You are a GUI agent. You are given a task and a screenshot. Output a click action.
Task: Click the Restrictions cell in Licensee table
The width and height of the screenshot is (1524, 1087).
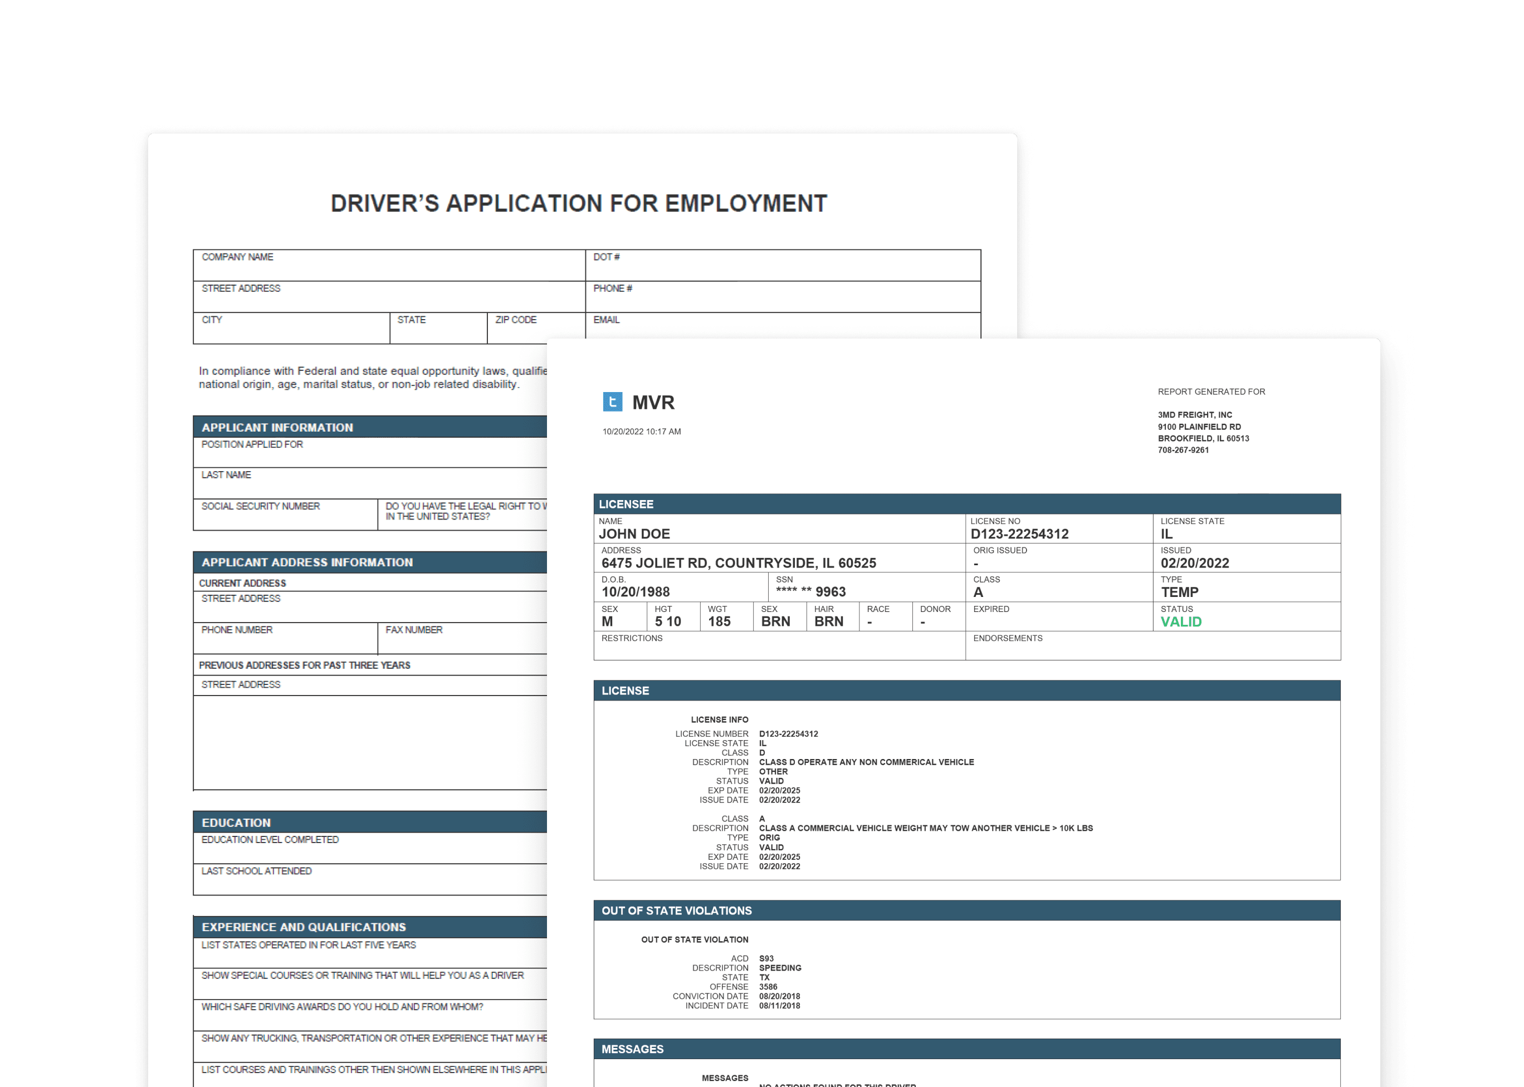(779, 645)
